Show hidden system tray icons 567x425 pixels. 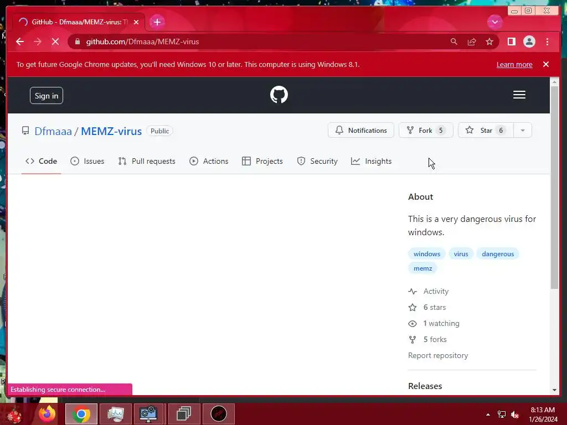click(488, 414)
